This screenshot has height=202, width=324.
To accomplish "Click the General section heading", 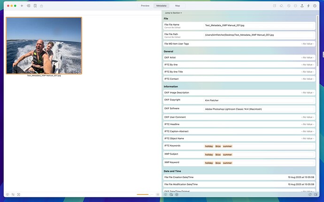I will click(x=169, y=52).
